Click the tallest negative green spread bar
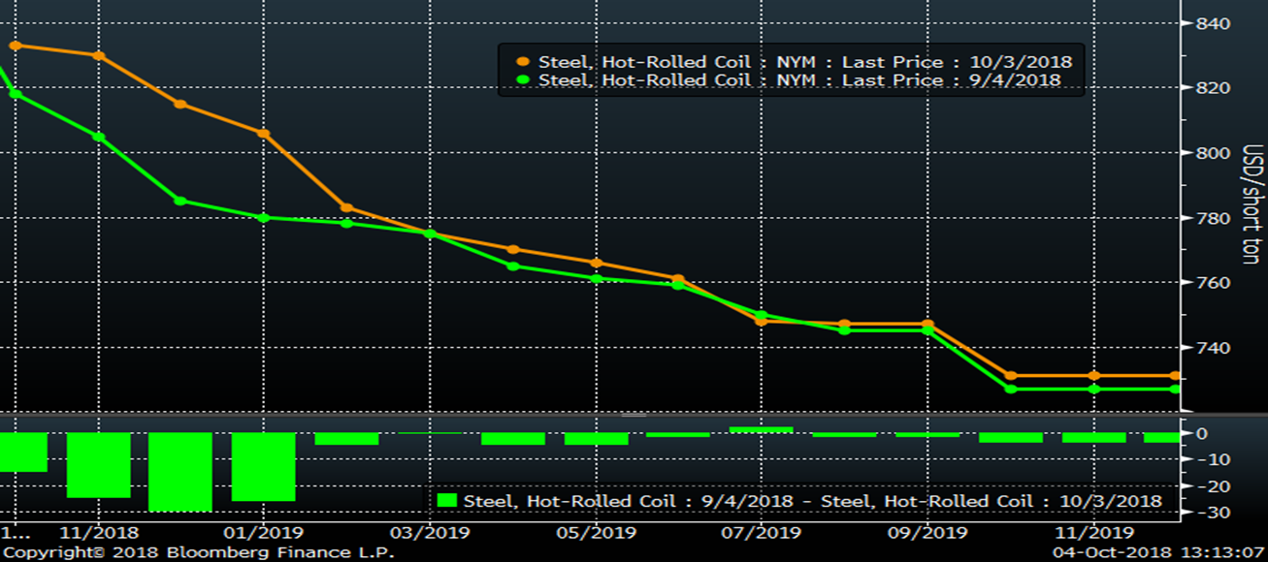Image resolution: width=1268 pixels, height=562 pixels. coord(180,472)
